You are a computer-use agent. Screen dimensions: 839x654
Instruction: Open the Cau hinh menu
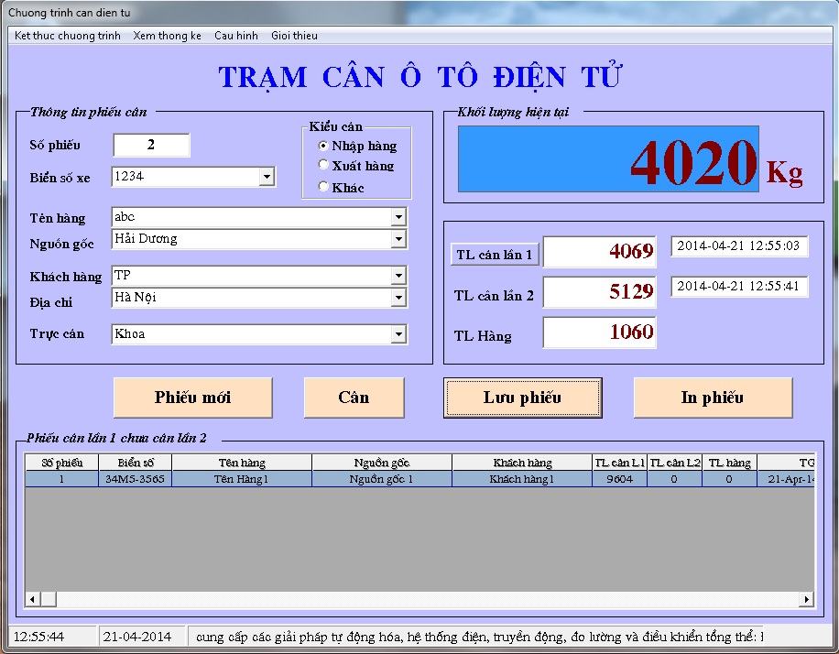coord(236,36)
